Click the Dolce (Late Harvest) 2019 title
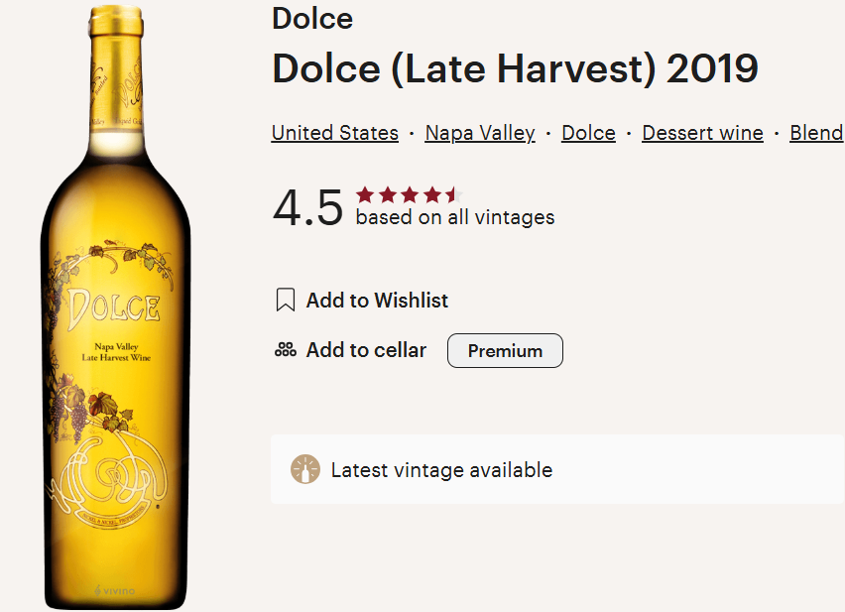The height and width of the screenshot is (612, 845). [515, 67]
